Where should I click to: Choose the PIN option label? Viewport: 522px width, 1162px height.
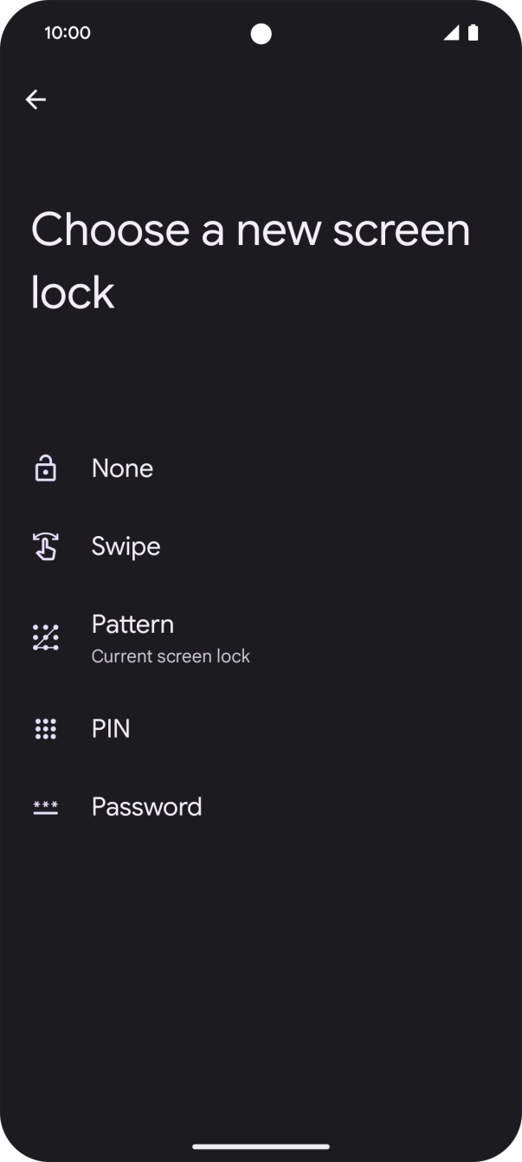coord(111,729)
